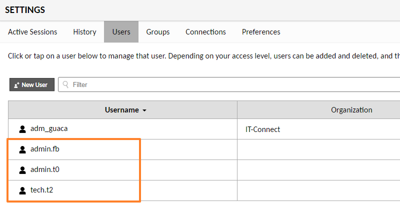Click the user icon beside adm_guaca
This screenshot has height=203, width=400.
point(22,129)
